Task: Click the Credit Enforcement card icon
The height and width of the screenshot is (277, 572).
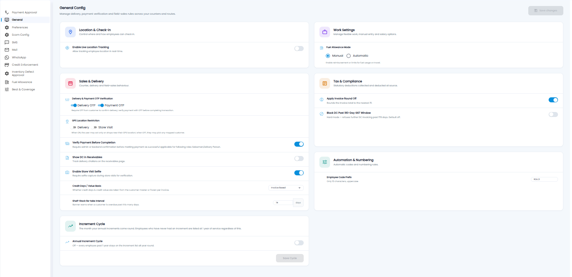Action: (x=7, y=65)
